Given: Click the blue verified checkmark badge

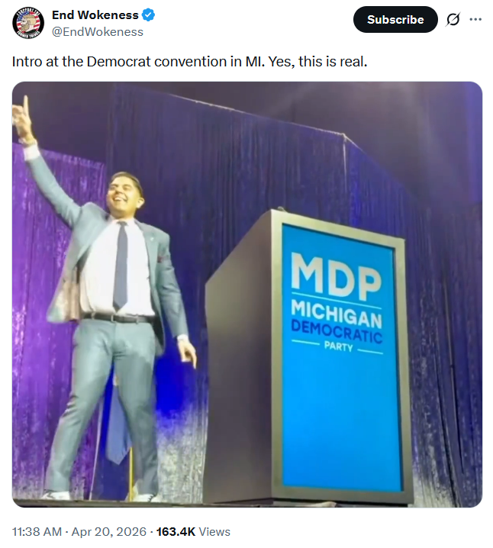Looking at the screenshot, I should (149, 15).
